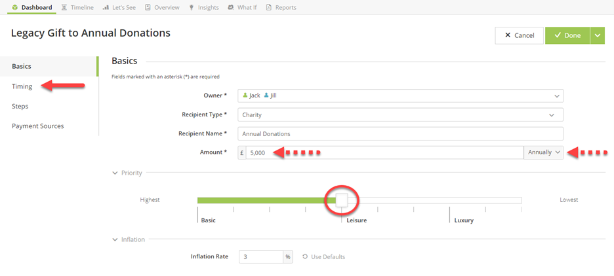The width and height of the screenshot is (614, 276).
Task: Select Basics in the side menu
Action: 49,66
